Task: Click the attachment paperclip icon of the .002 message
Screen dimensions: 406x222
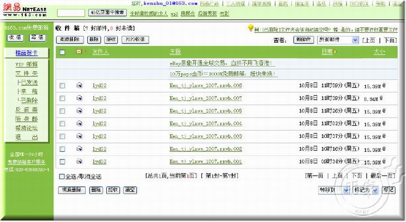Action: (x=384, y=149)
